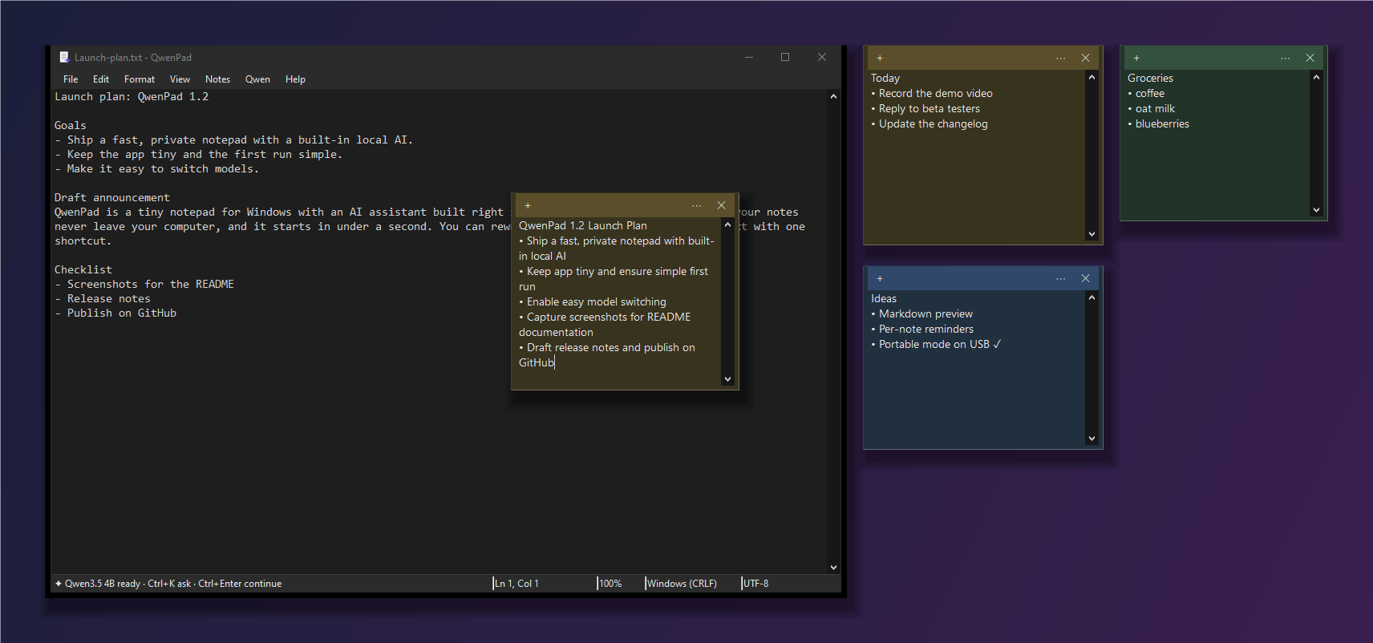Open the File menu
1373x643 pixels.
pos(71,79)
